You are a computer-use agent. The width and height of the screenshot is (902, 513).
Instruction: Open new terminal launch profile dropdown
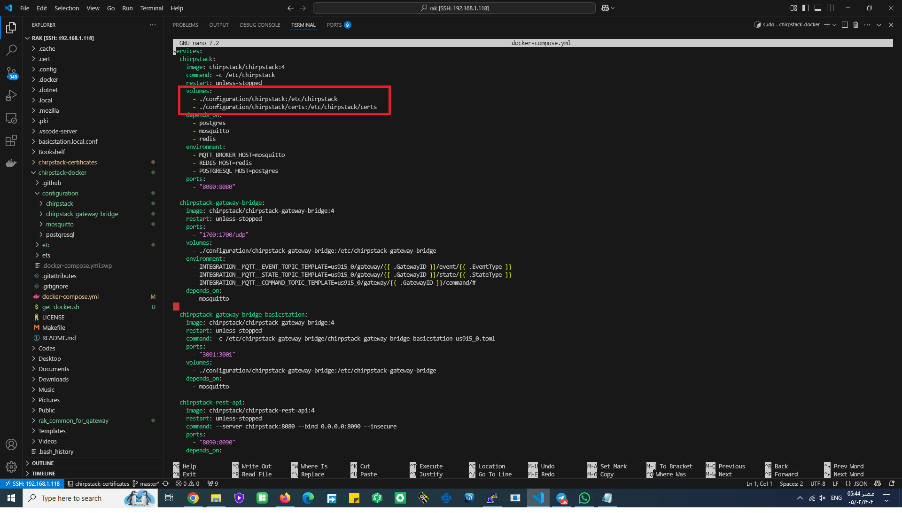tap(834, 25)
